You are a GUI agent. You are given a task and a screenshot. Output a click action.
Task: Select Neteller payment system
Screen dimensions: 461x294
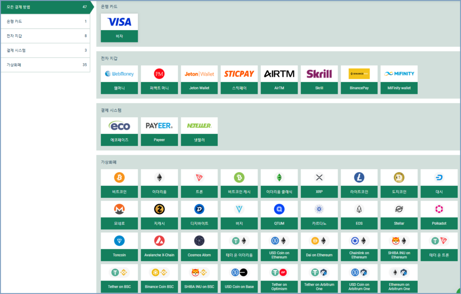click(x=199, y=131)
